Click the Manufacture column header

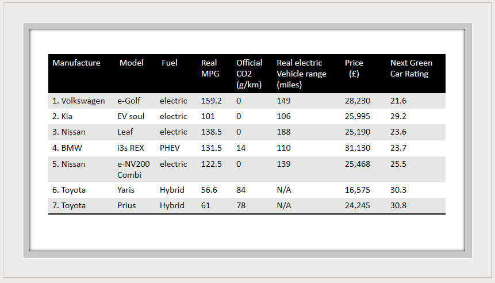pyautogui.click(x=76, y=63)
